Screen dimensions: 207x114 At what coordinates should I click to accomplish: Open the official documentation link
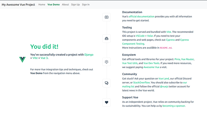[x=142, y=17]
